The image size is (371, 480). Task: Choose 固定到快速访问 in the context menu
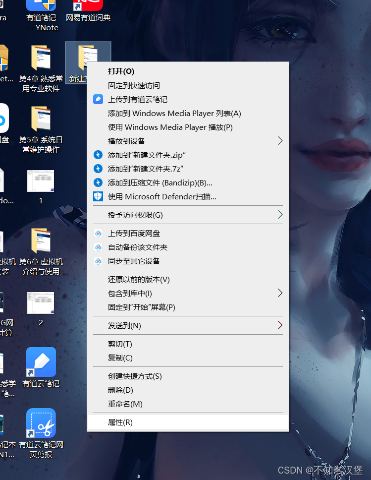point(188,85)
